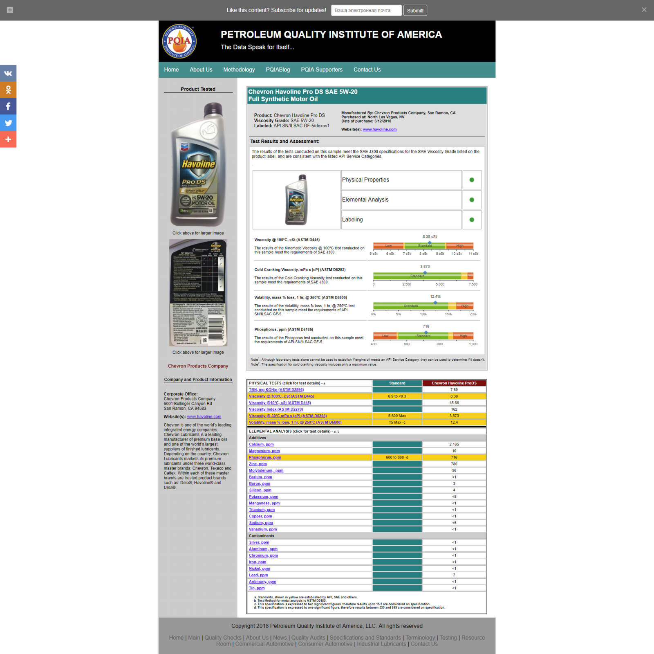
Task: Click small bottle thumbnail in results
Action: (x=296, y=200)
